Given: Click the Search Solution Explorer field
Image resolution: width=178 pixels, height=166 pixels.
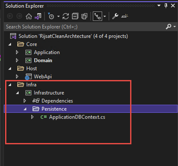Looking at the screenshot, I should [x=81, y=27].
